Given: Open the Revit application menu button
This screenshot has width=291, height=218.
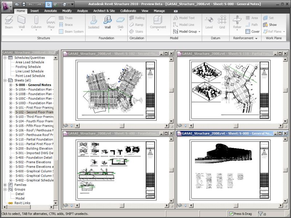Looking at the screenshot, I should [x=7, y=6].
